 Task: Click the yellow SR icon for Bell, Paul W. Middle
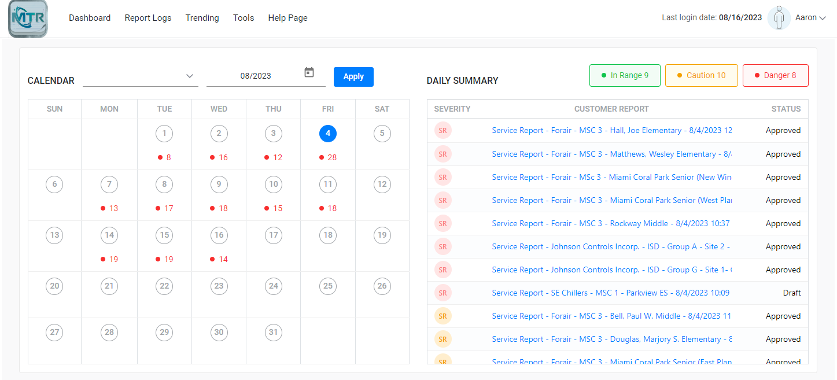coord(443,316)
